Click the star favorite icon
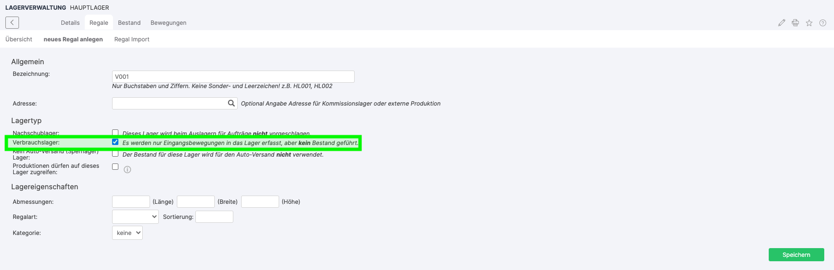Viewport: 834px width, 270px height. pos(809,23)
